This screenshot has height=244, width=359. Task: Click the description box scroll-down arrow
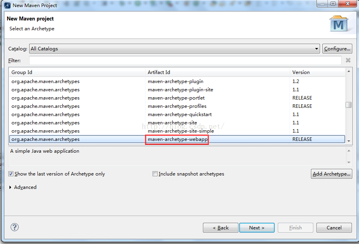pyautogui.click(x=349, y=163)
